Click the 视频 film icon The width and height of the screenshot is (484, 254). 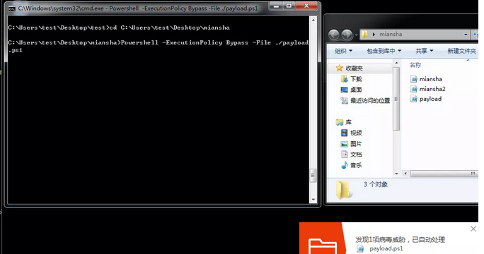345,133
